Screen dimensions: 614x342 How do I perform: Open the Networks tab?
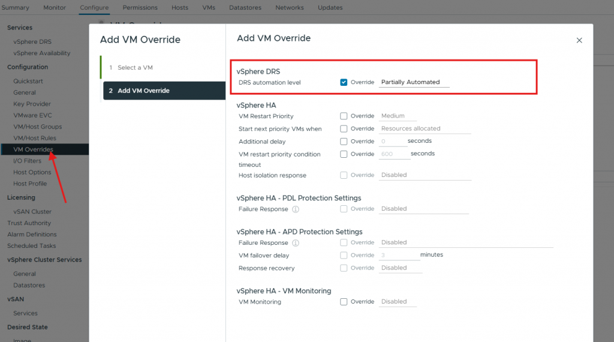[290, 7]
